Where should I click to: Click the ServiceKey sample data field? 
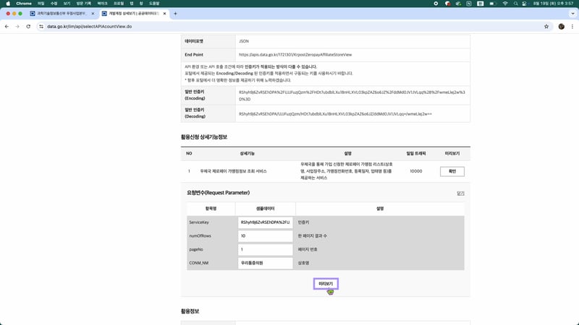tap(265, 222)
